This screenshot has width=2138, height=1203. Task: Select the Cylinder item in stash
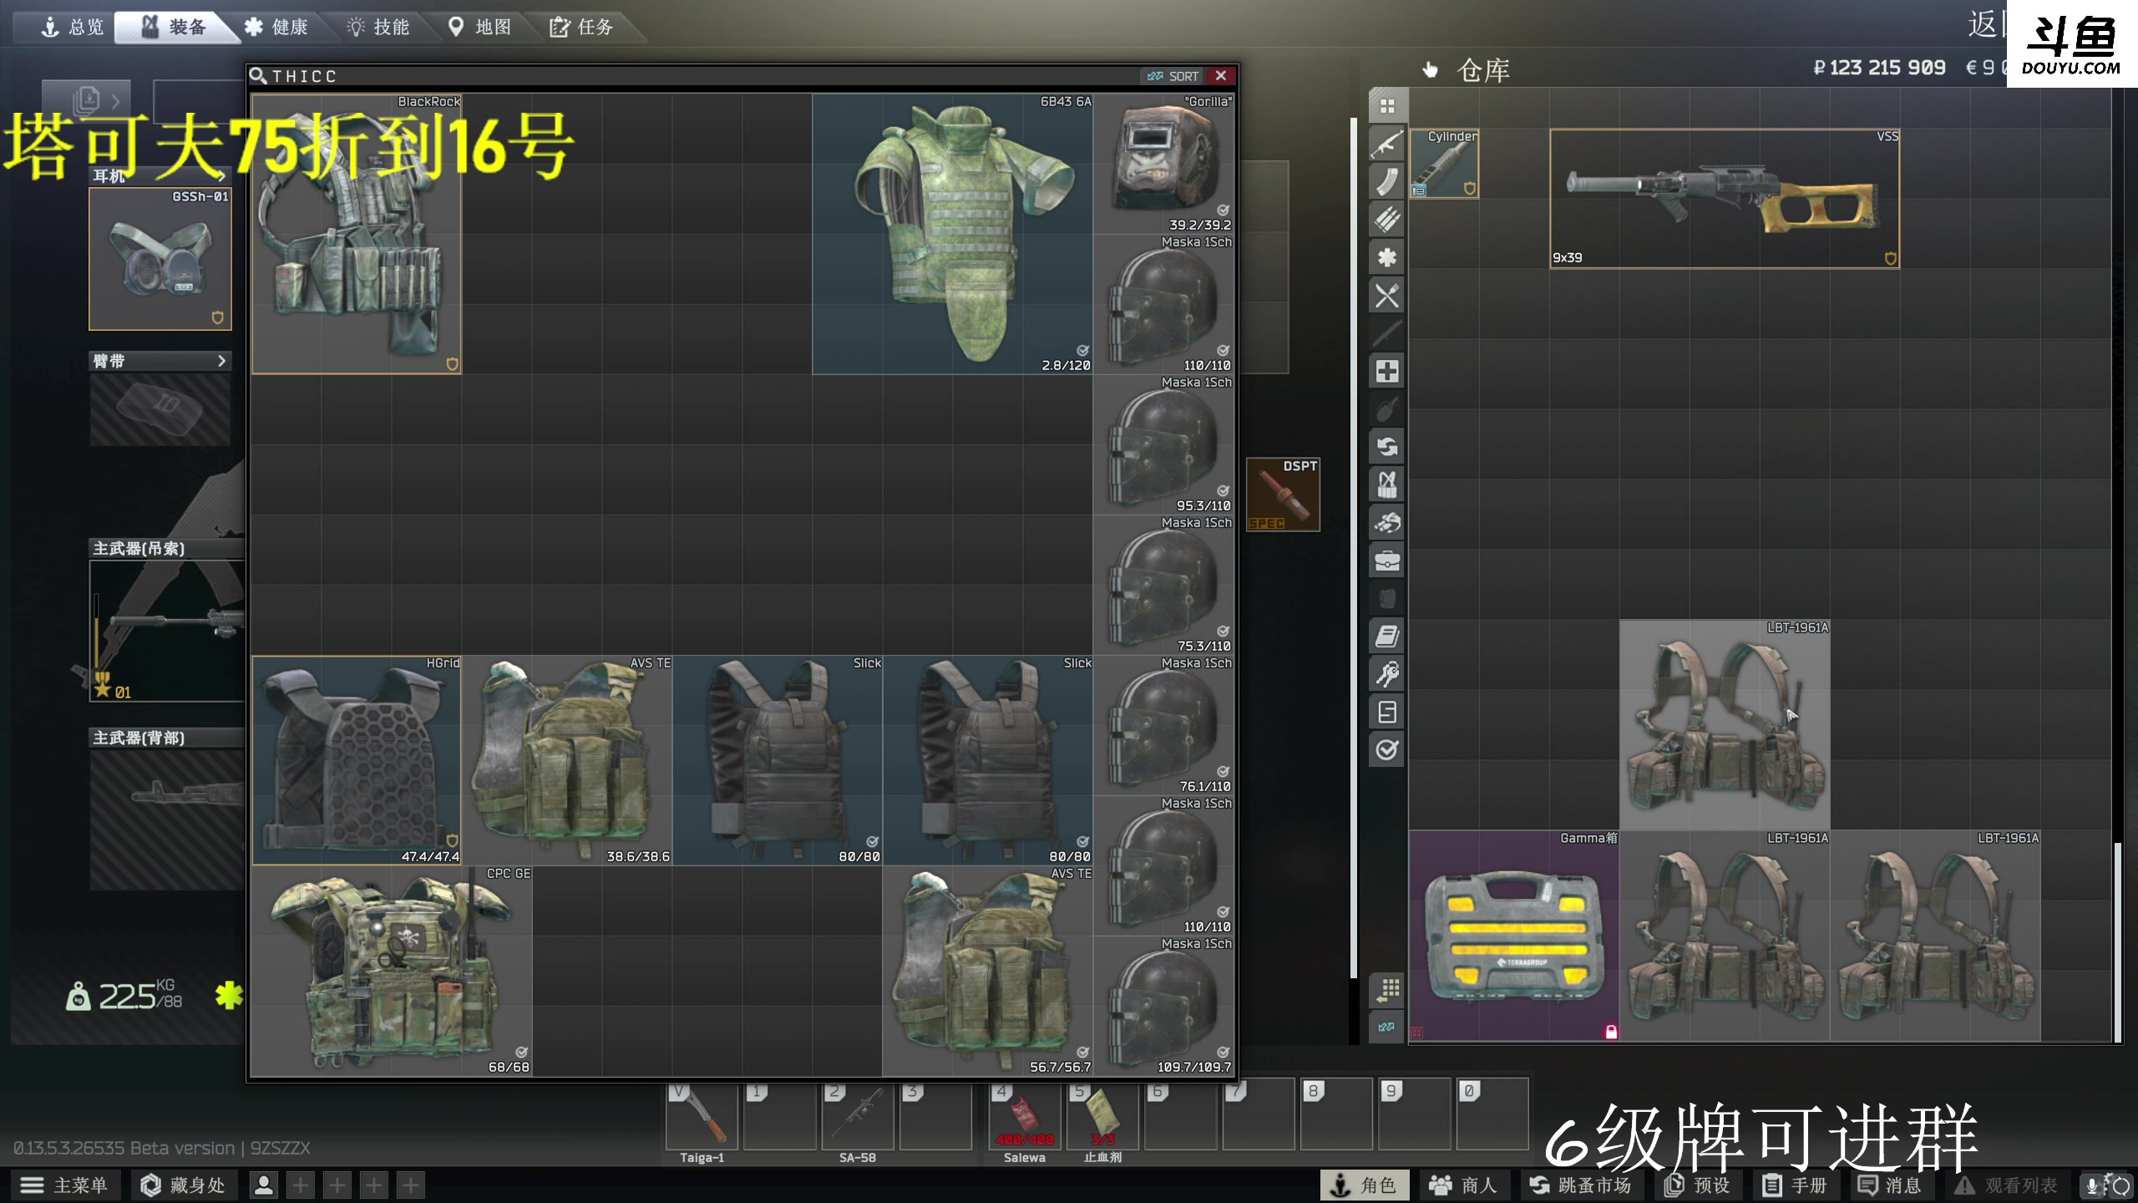click(1444, 164)
